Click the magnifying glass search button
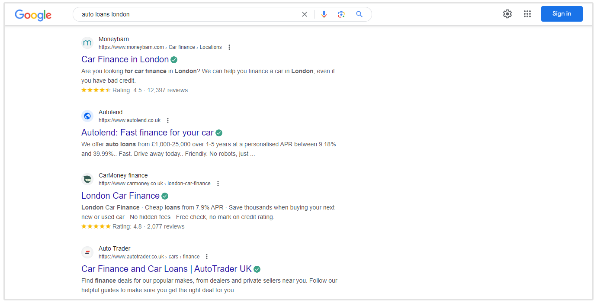Image resolution: width=597 pixels, height=303 pixels. click(359, 14)
